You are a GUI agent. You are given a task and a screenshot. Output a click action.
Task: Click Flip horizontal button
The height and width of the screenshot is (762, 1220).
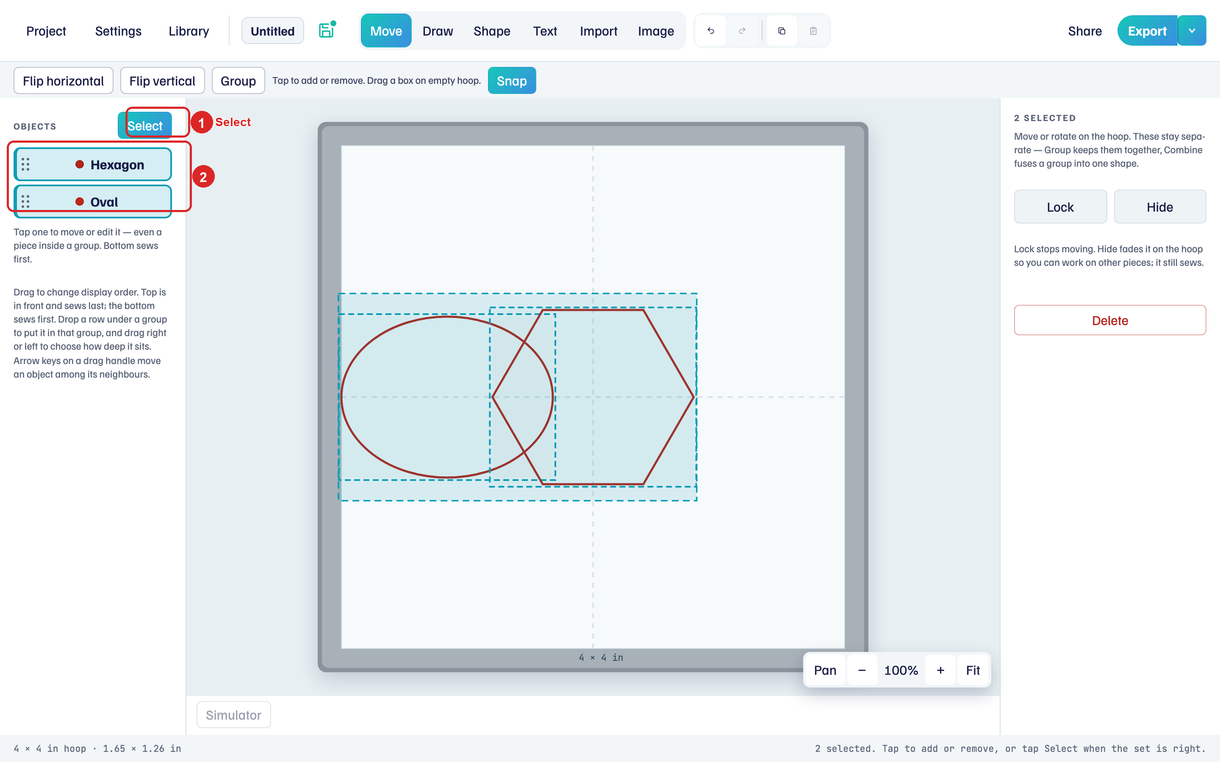pyautogui.click(x=63, y=80)
